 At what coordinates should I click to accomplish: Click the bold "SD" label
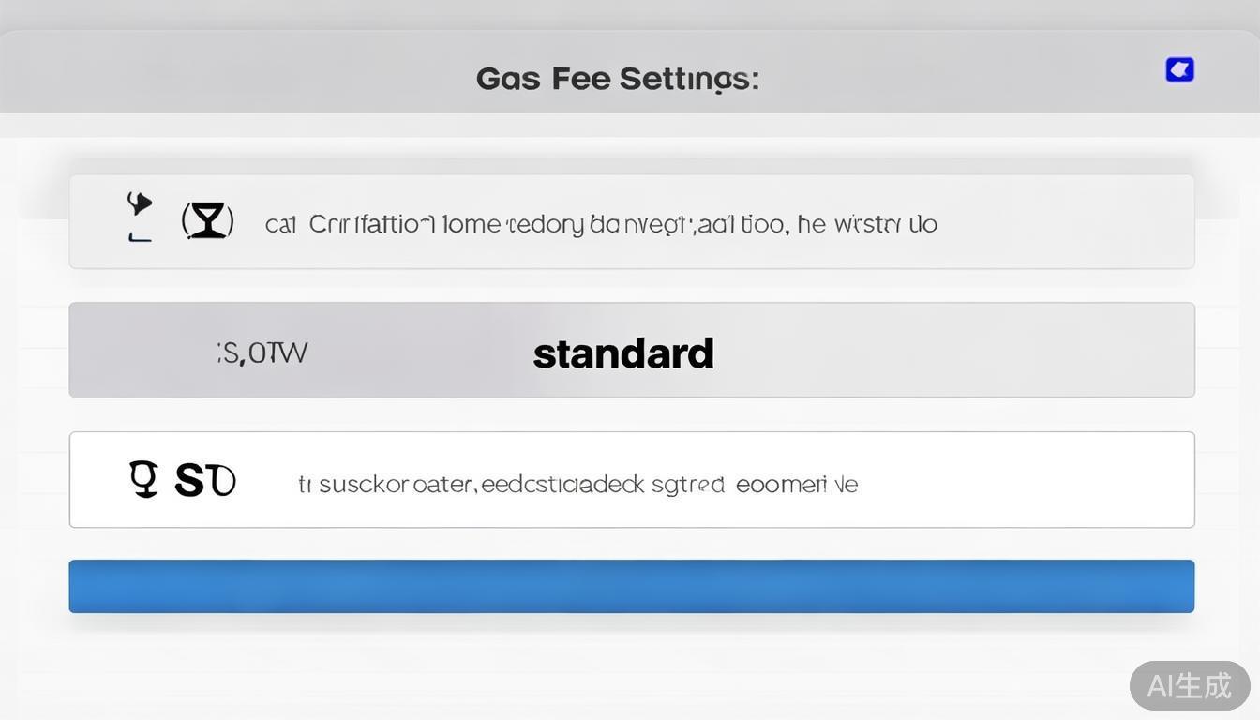point(204,481)
